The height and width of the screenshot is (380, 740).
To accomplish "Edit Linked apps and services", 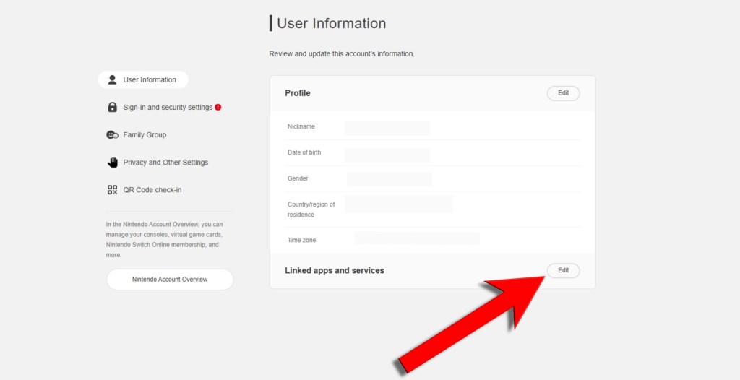I will click(x=563, y=270).
